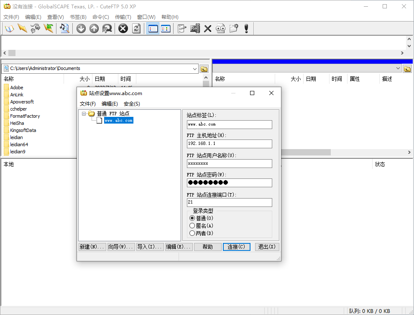Open 传输(T) menu

pos(123,17)
